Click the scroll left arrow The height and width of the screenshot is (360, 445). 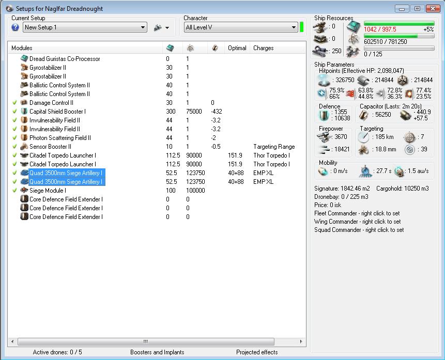coord(12,341)
